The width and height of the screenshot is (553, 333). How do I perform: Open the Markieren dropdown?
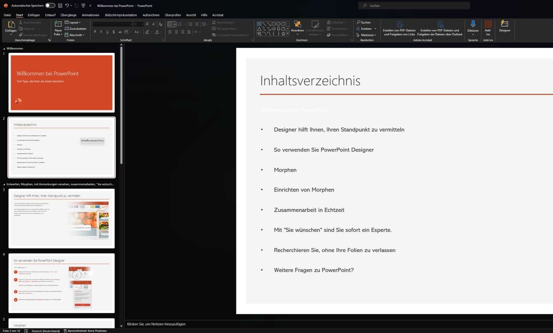[x=367, y=35]
